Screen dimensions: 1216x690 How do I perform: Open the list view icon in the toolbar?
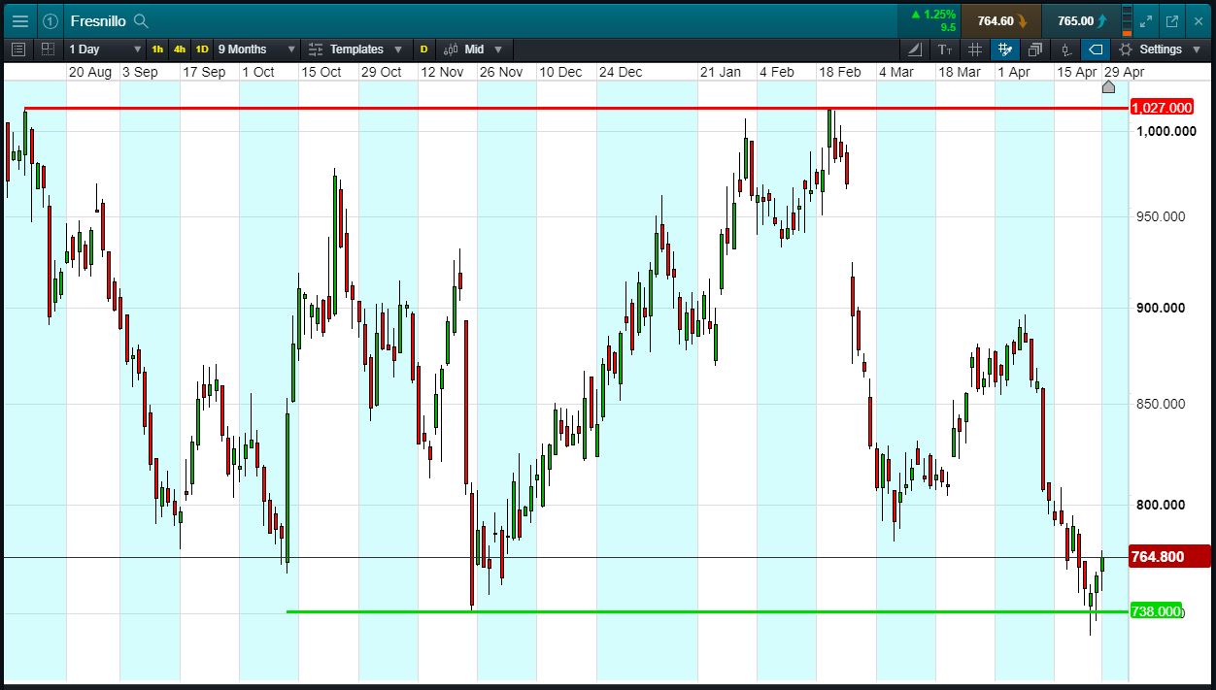[x=18, y=49]
